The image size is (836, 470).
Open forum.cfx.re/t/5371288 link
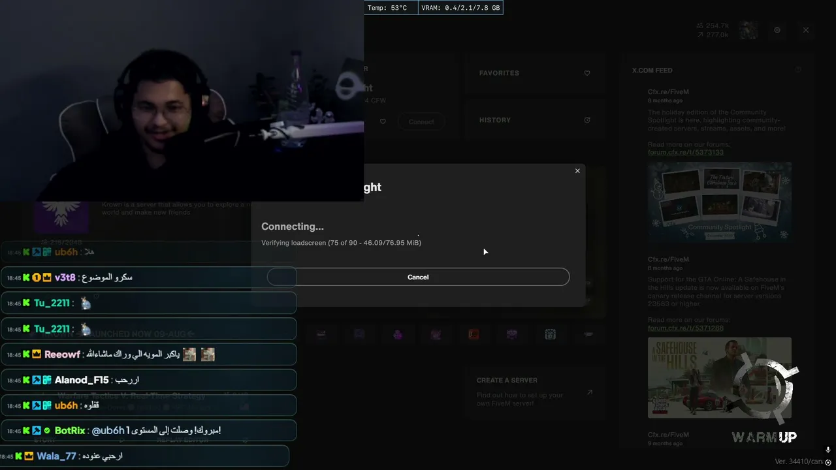(x=686, y=328)
